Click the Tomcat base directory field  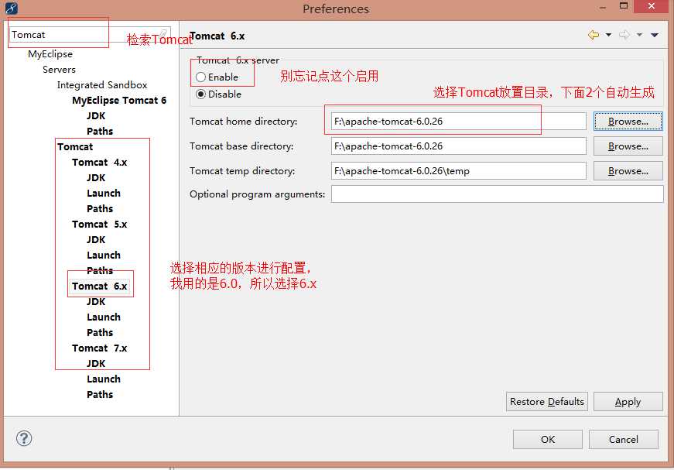coord(458,146)
